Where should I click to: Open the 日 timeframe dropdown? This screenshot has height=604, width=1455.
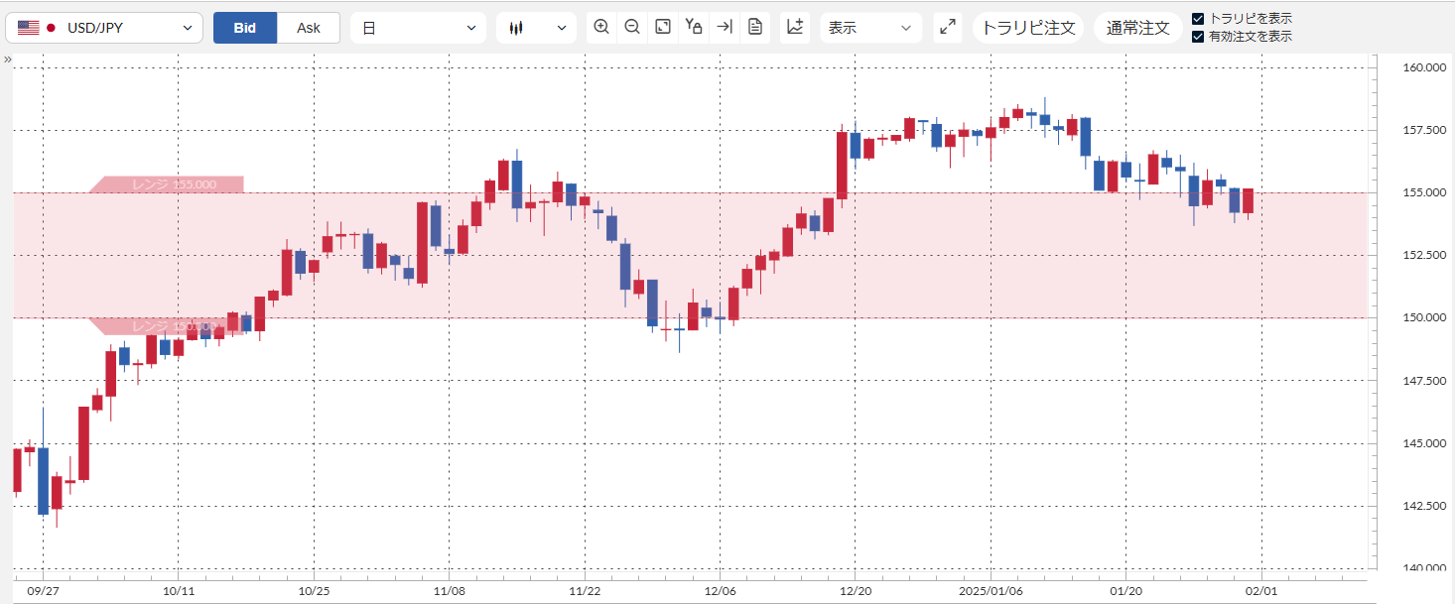(418, 28)
